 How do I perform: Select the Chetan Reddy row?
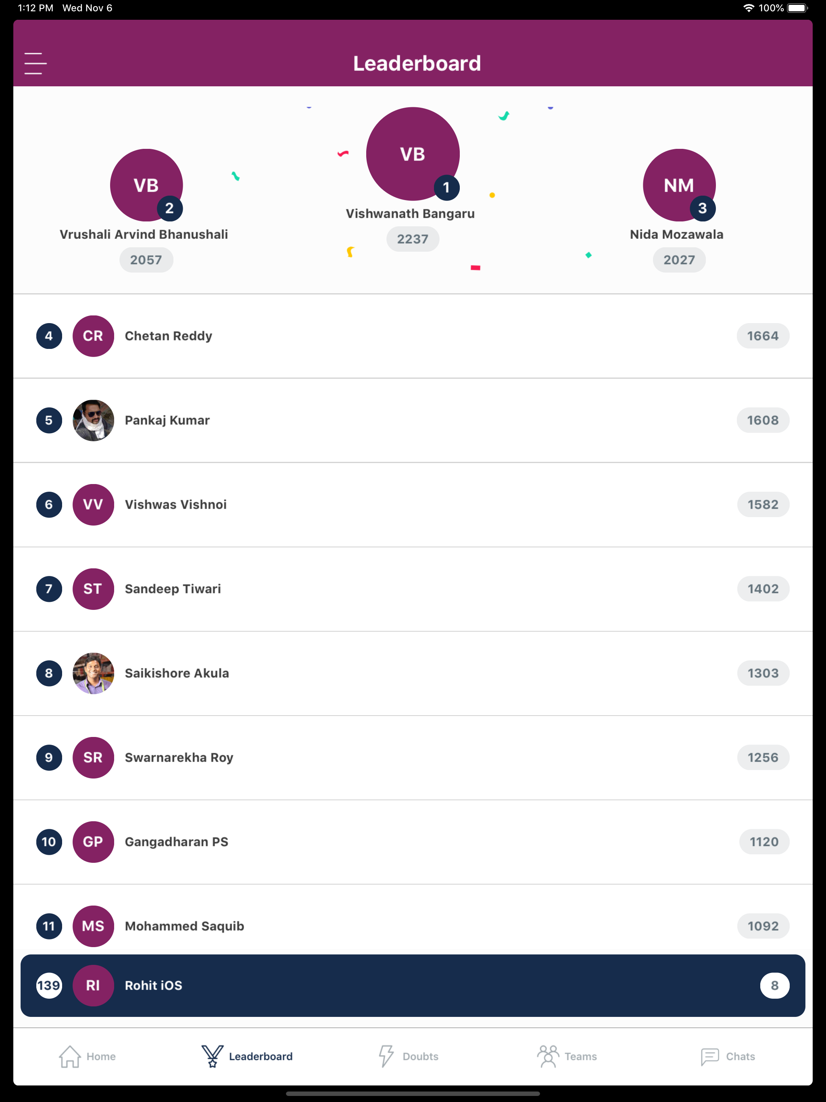[413, 336]
